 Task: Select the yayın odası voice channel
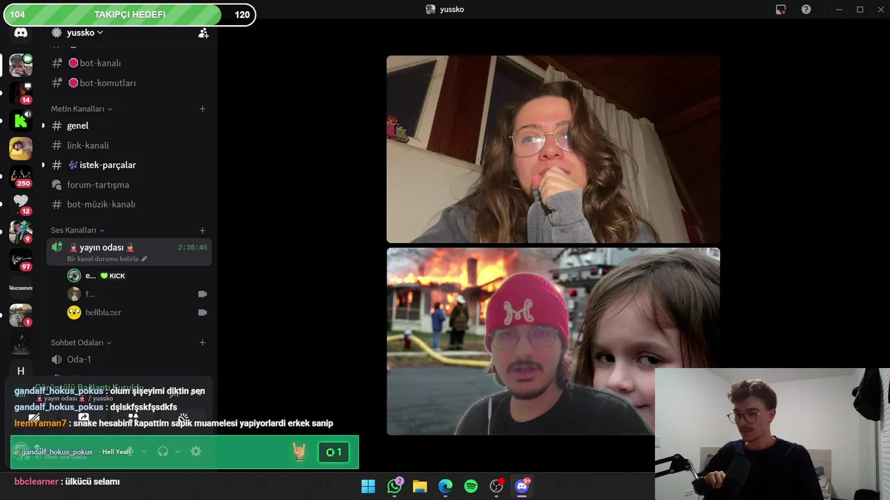[129, 252]
